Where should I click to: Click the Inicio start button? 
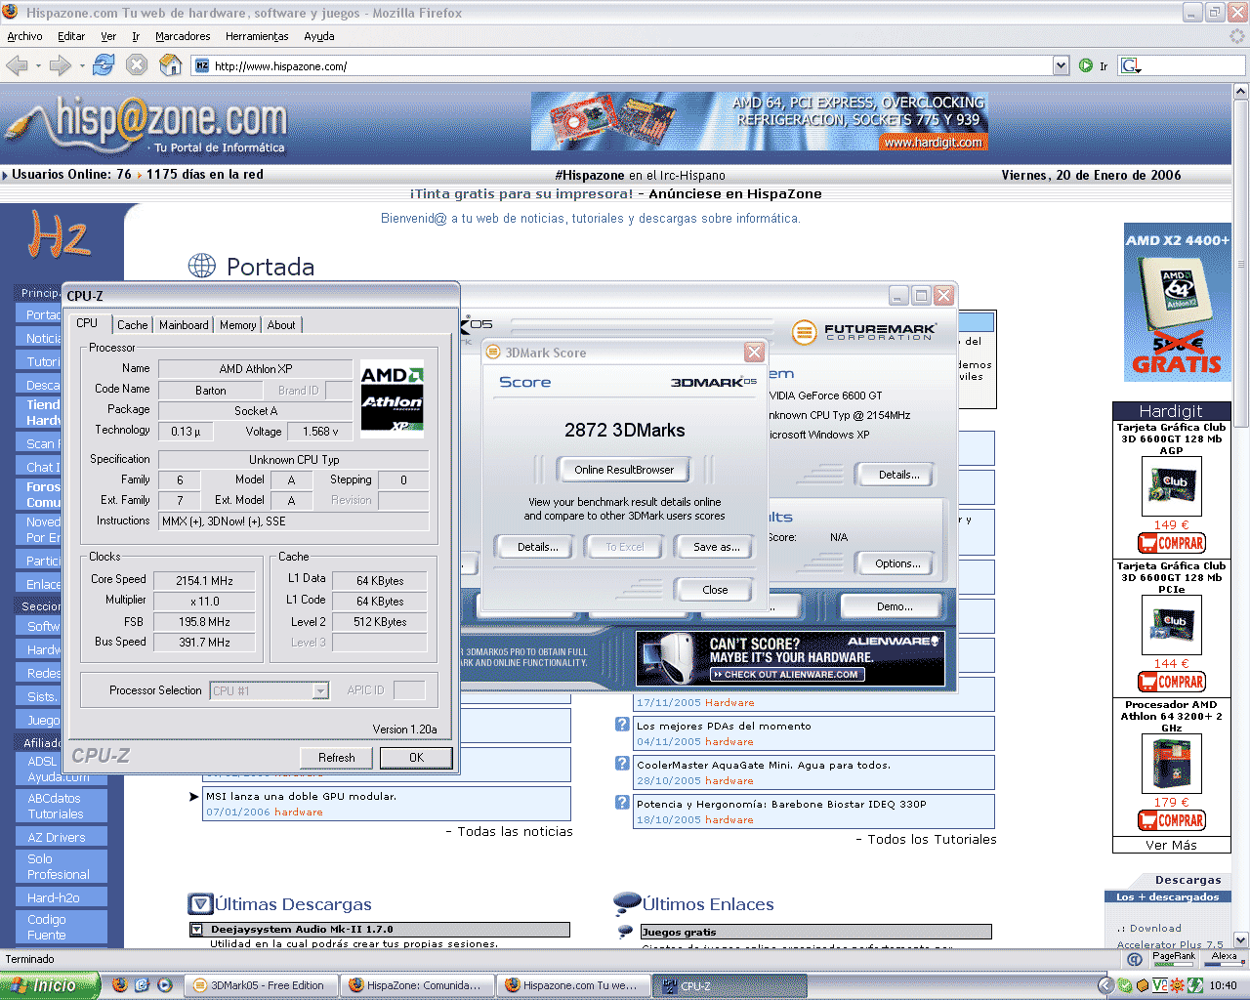point(49,985)
